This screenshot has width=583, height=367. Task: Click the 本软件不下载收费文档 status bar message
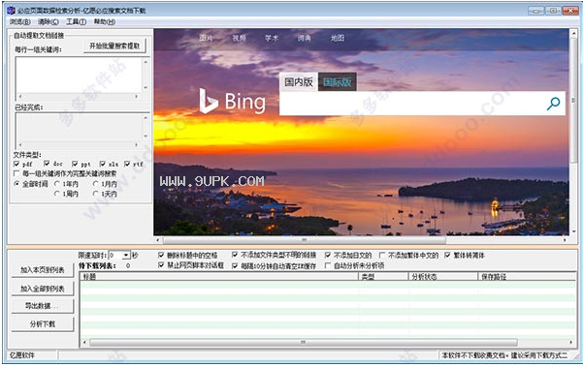(x=504, y=355)
